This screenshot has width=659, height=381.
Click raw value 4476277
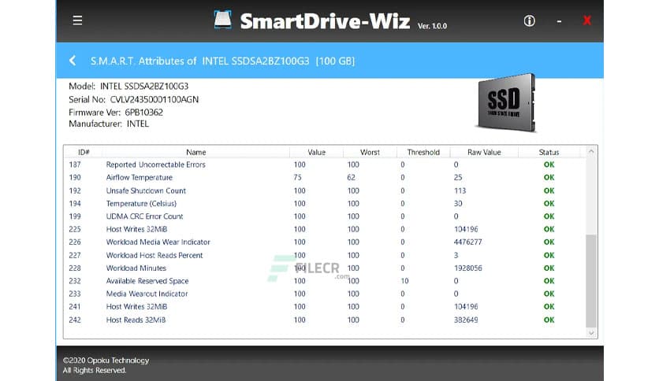click(x=467, y=242)
